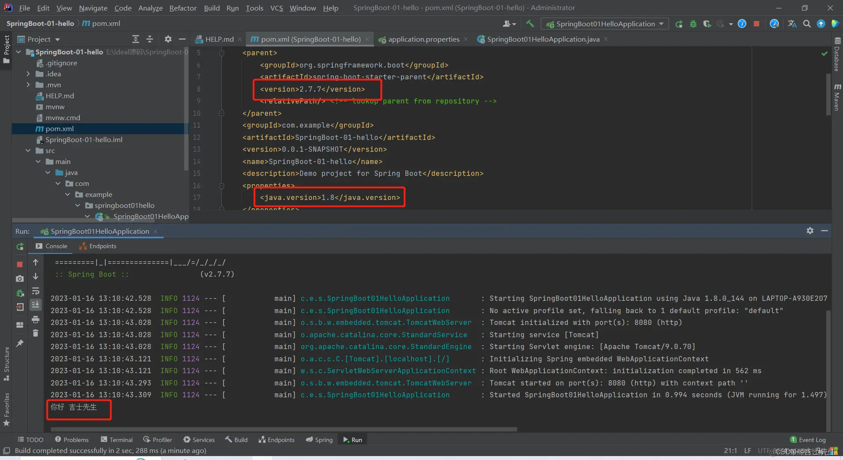The height and width of the screenshot is (460, 843).
Task: Click the Exit icon in Run panel
Action: point(20,307)
